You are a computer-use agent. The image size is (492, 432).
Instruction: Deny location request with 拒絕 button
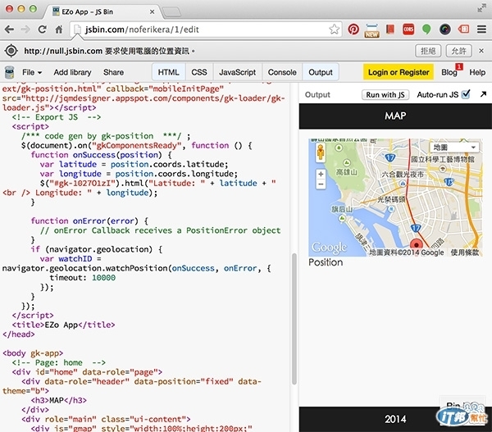point(428,51)
